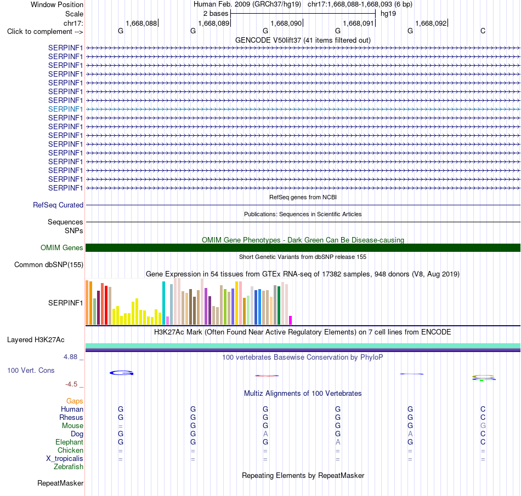The image size is (521, 496).
Task: Click the 'hg19' text beside the scale bar
Action: (388, 14)
